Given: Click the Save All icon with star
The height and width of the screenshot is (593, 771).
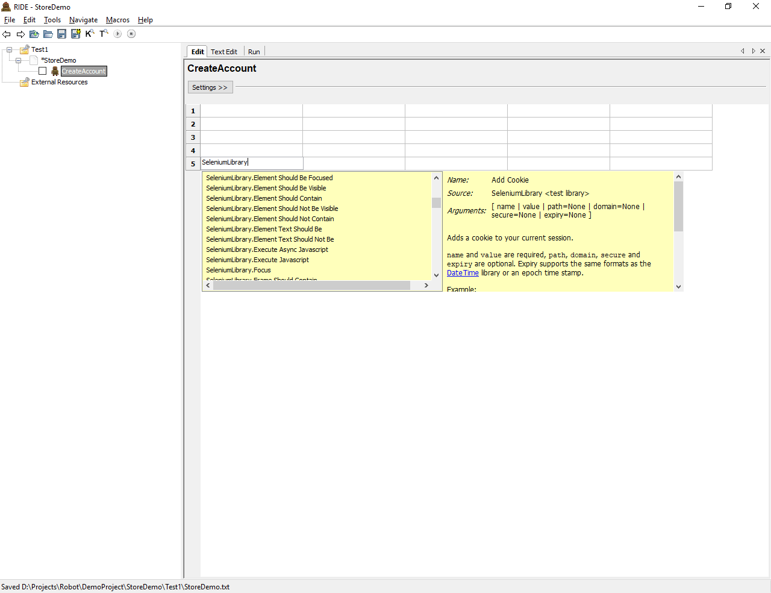Looking at the screenshot, I should (x=76, y=34).
